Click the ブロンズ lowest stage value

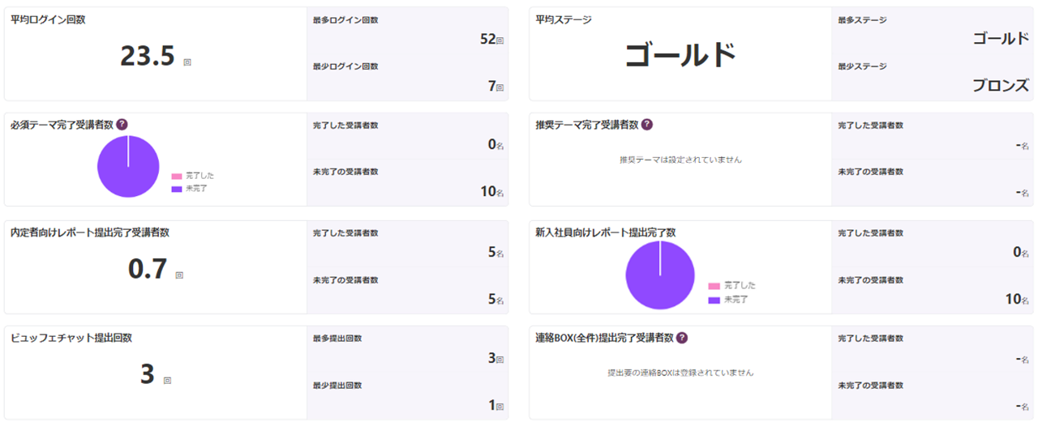click(x=1001, y=86)
